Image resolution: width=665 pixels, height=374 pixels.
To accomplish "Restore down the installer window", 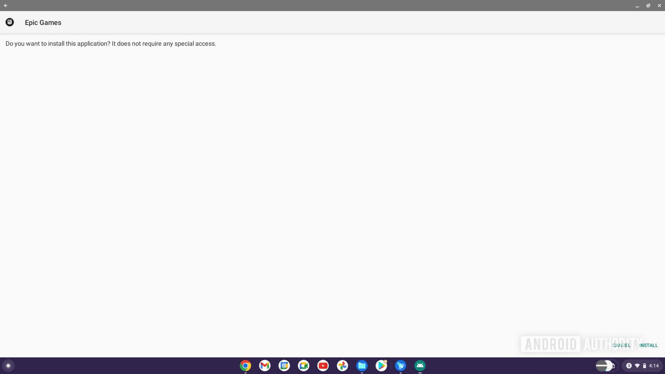I will 648,6.
